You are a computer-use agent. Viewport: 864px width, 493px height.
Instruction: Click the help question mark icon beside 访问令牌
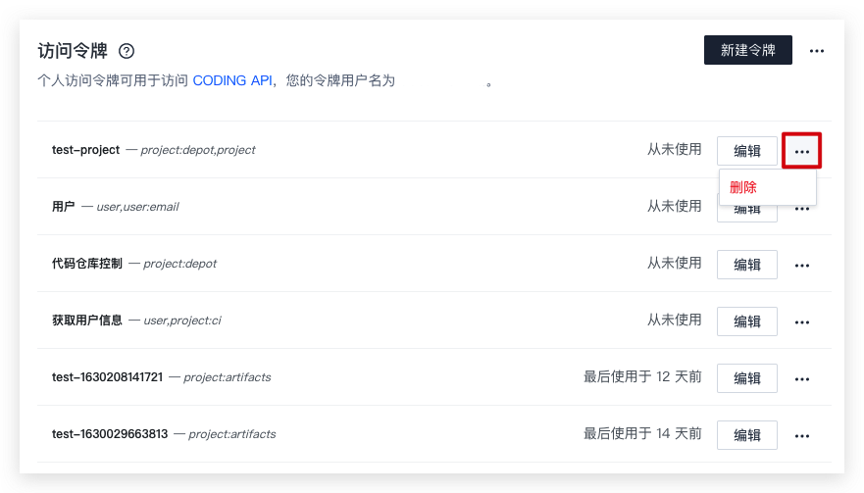(127, 51)
